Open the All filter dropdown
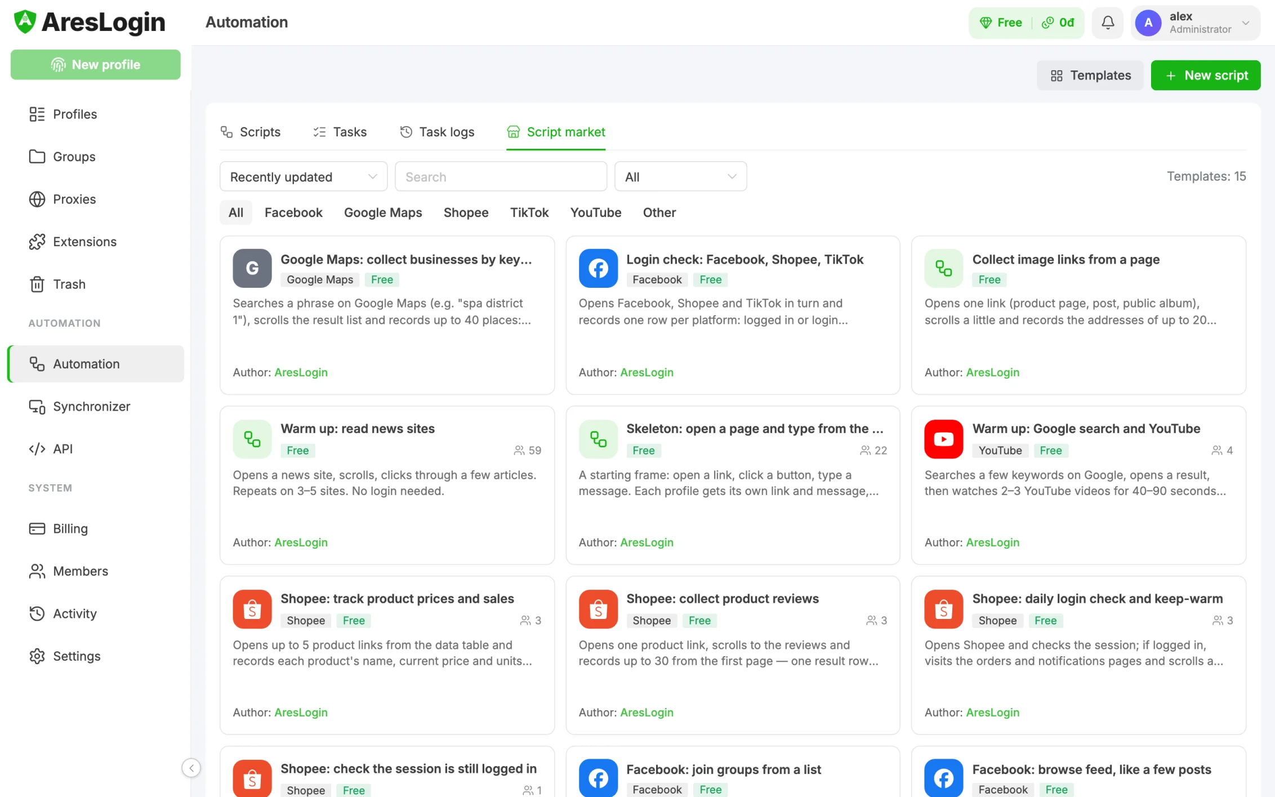Image resolution: width=1275 pixels, height=797 pixels. [680, 177]
